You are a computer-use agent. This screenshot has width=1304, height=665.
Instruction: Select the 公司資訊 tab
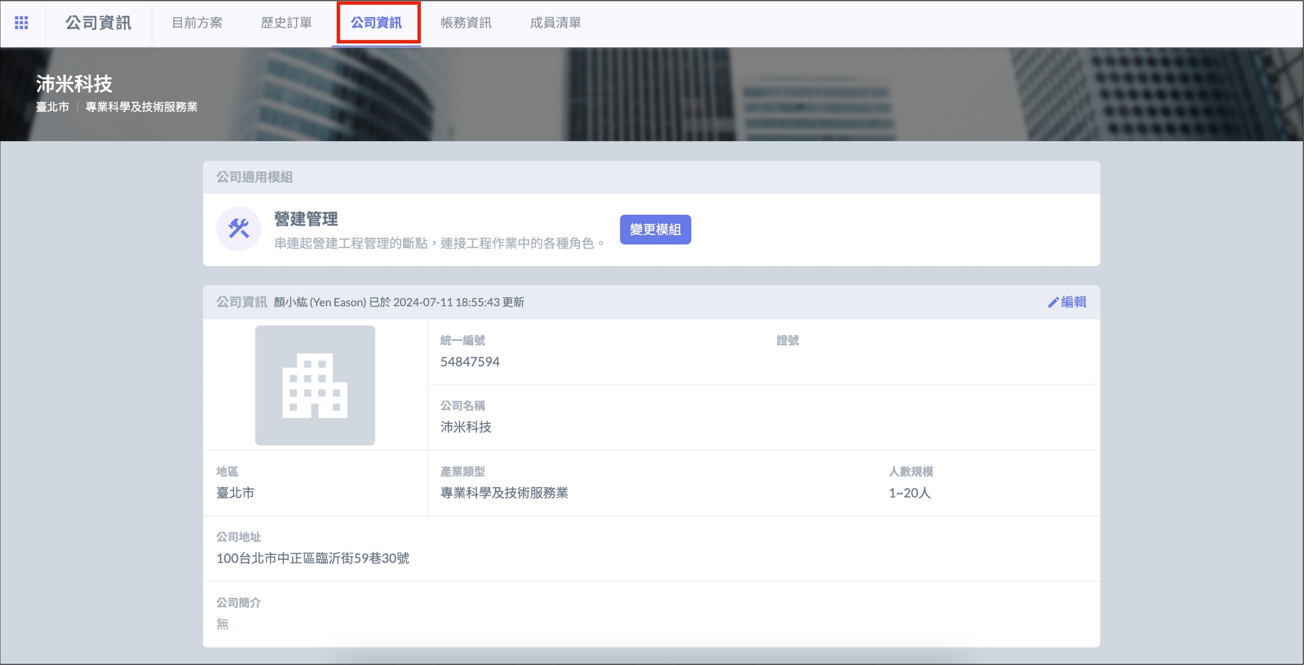(376, 23)
